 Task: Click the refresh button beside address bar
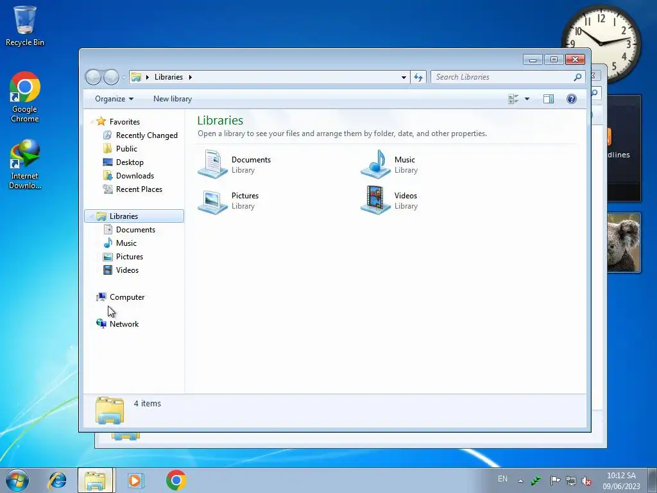coord(418,77)
